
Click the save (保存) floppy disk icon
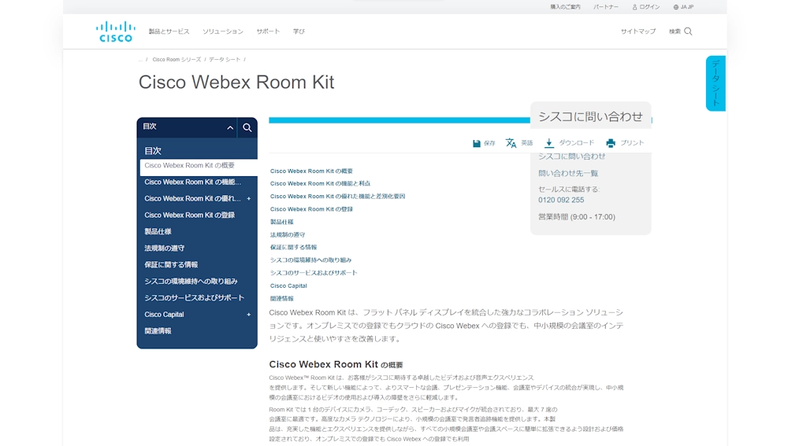[477, 143]
